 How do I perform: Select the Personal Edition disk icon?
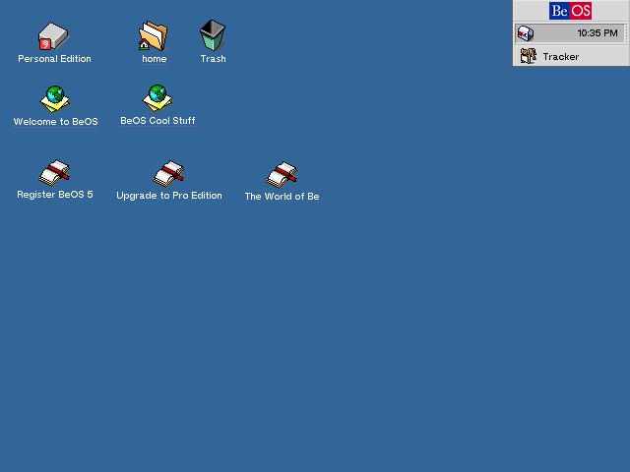53,36
